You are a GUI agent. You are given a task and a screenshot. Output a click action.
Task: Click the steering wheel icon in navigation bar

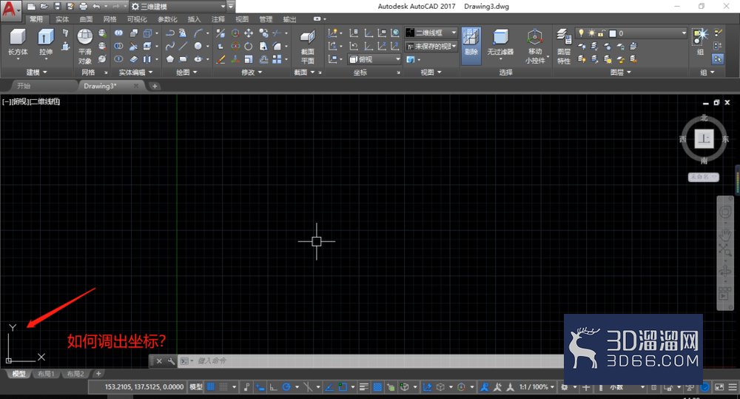click(725, 212)
